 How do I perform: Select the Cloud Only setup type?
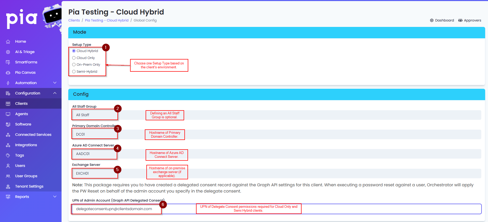[x=74, y=58]
